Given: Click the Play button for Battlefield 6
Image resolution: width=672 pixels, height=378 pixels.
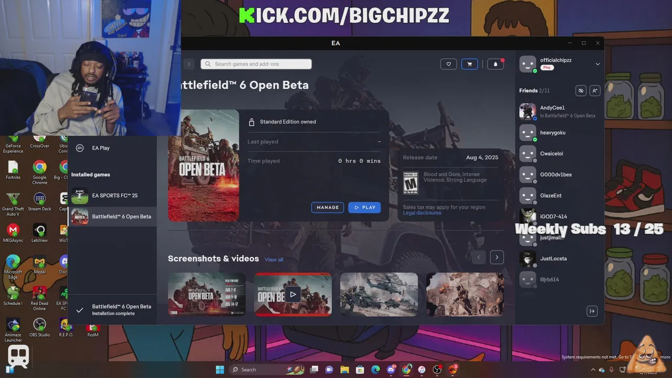Looking at the screenshot, I should click(x=364, y=207).
